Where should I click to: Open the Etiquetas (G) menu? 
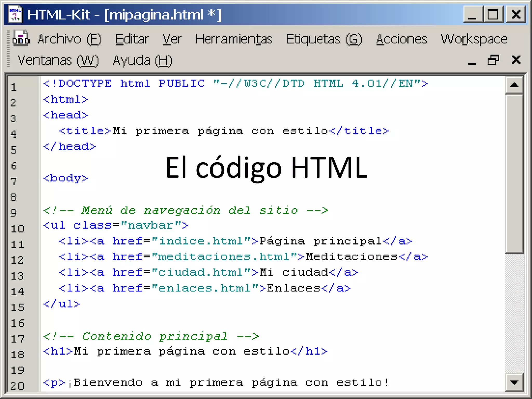coord(324,39)
